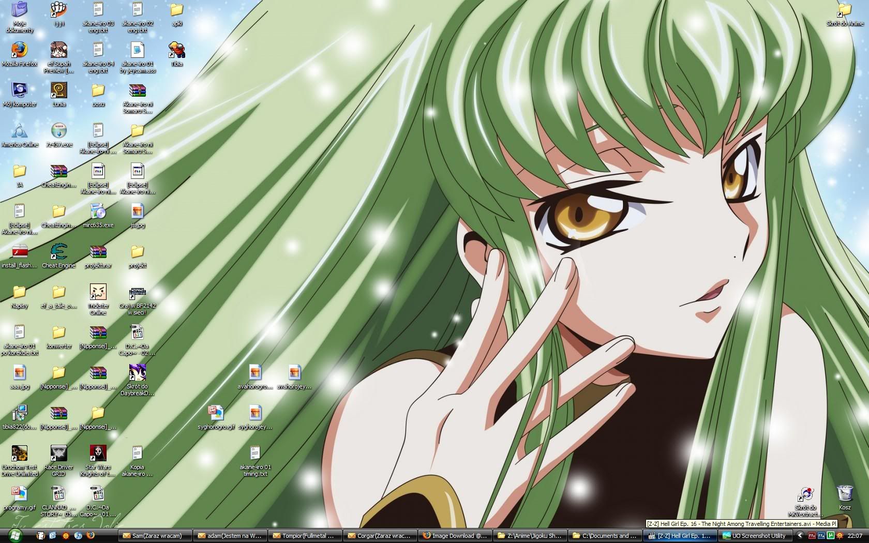Click the Firefox icon in Quick Launch

click(x=91, y=536)
